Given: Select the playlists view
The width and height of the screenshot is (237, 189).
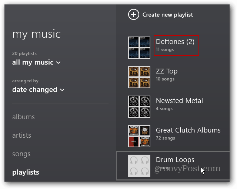Looking at the screenshot, I should (x=26, y=172).
